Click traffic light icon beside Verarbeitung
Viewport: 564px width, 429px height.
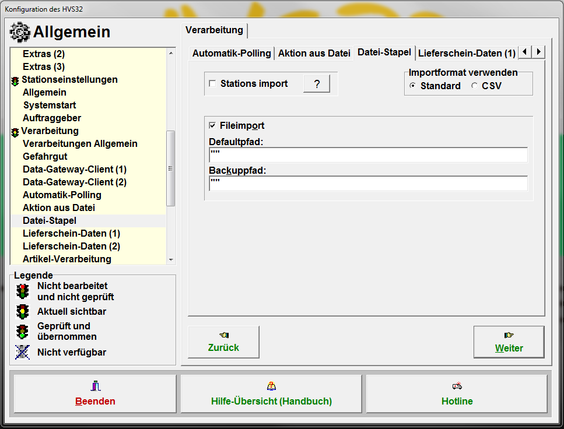(x=15, y=132)
